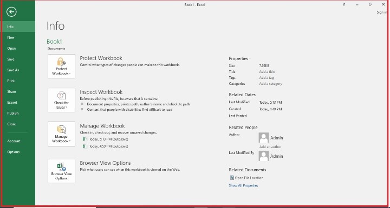Image resolution: width=390 pixels, height=208 pixels.
Task: Click Show All Properties link
Action: click(243, 185)
